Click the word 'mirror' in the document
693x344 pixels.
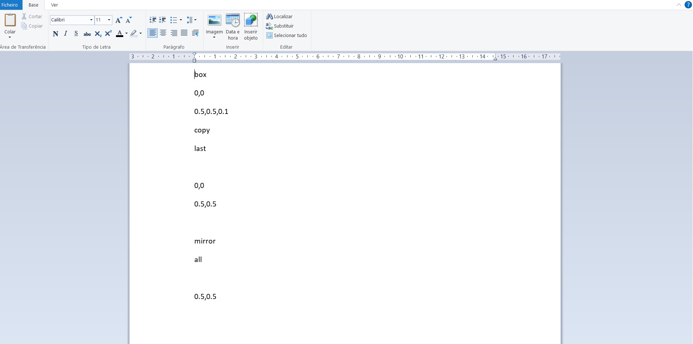(205, 241)
